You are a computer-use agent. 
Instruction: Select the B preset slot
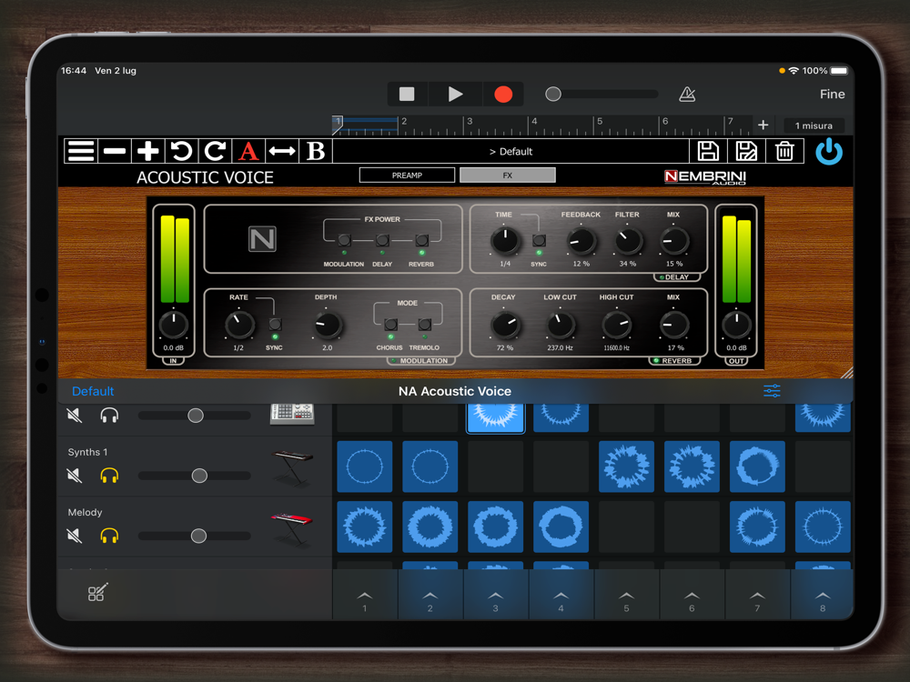click(x=316, y=151)
